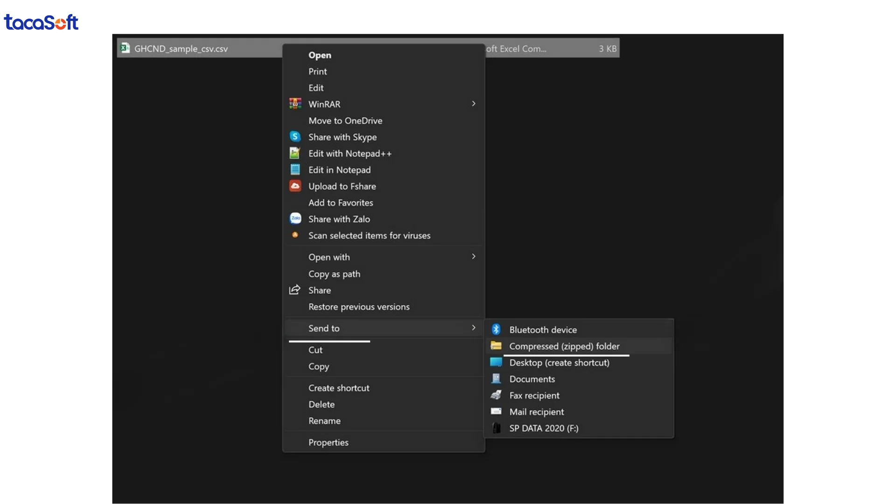Click the Mail recipient envelope icon
Screen dimensions: 896x504
(496, 411)
